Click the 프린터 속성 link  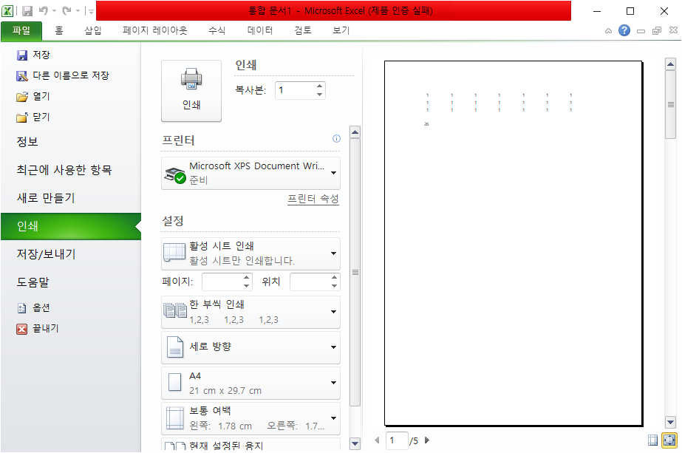313,199
